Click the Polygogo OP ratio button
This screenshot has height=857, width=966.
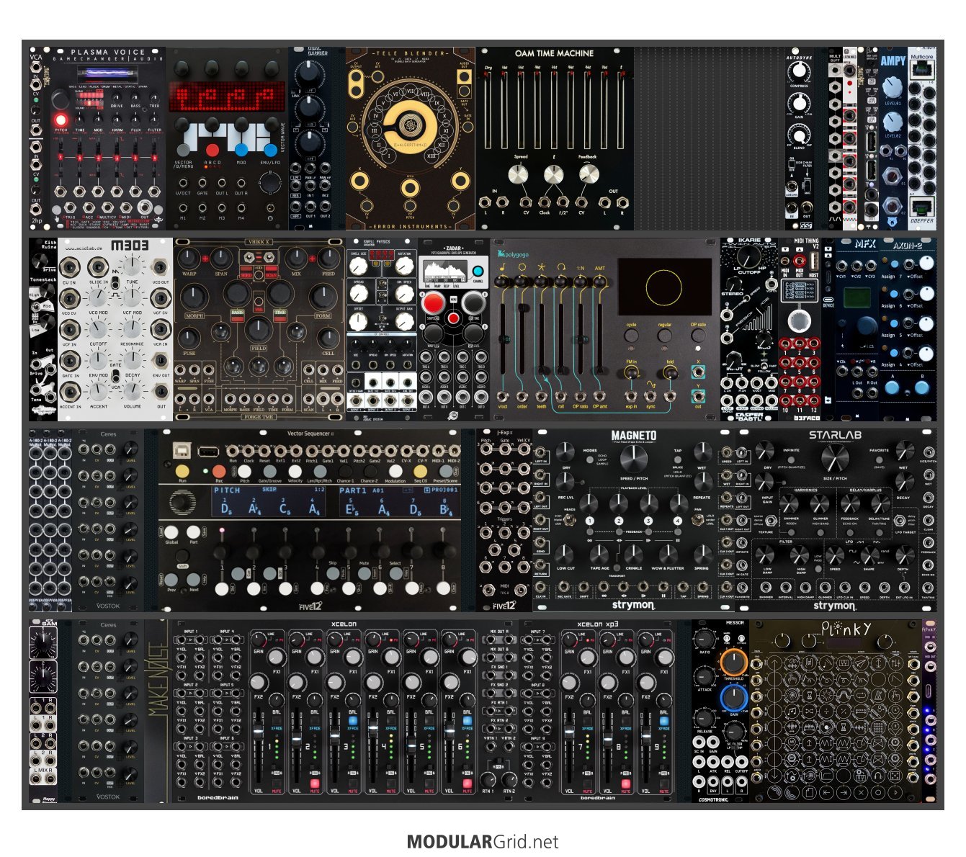click(698, 336)
